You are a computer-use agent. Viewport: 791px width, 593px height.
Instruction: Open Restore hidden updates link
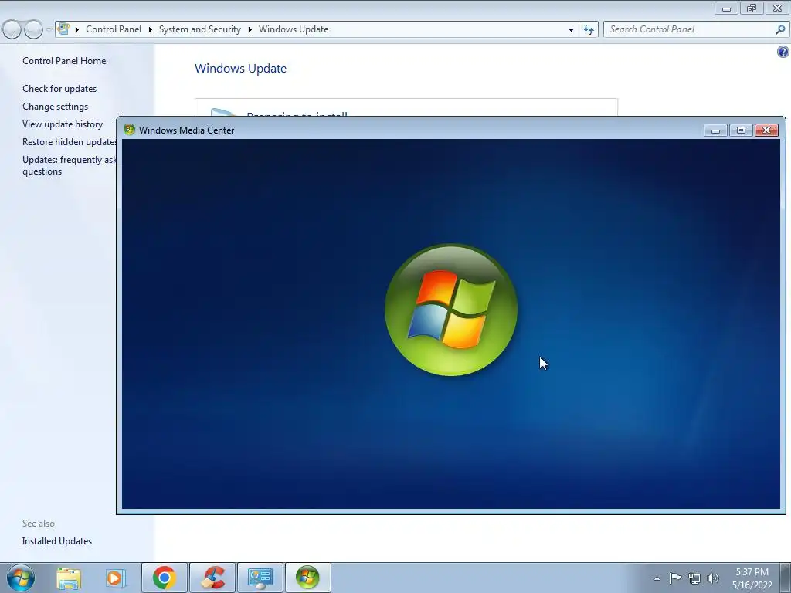(69, 142)
